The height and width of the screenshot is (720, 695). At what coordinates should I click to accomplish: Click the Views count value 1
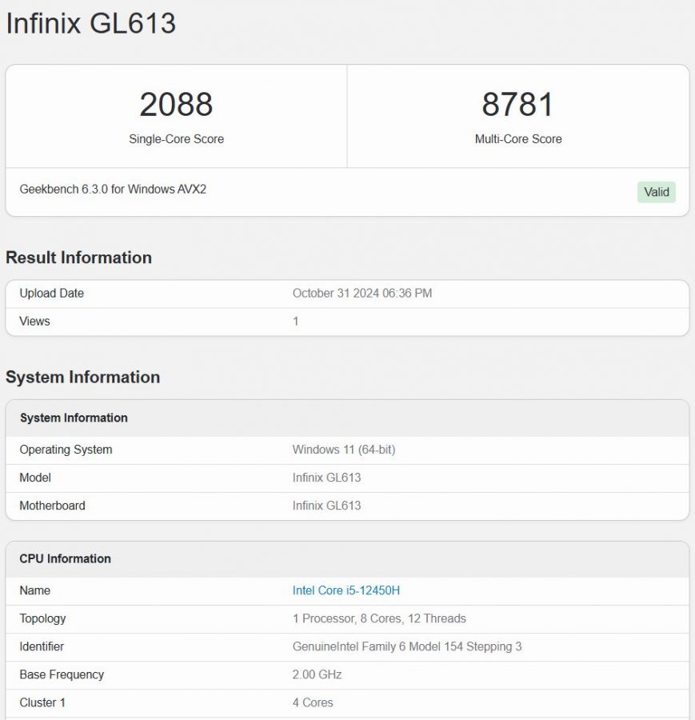pyautogui.click(x=296, y=322)
